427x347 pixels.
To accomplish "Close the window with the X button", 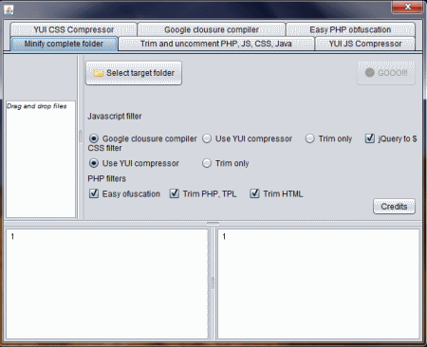I will (x=407, y=7).
